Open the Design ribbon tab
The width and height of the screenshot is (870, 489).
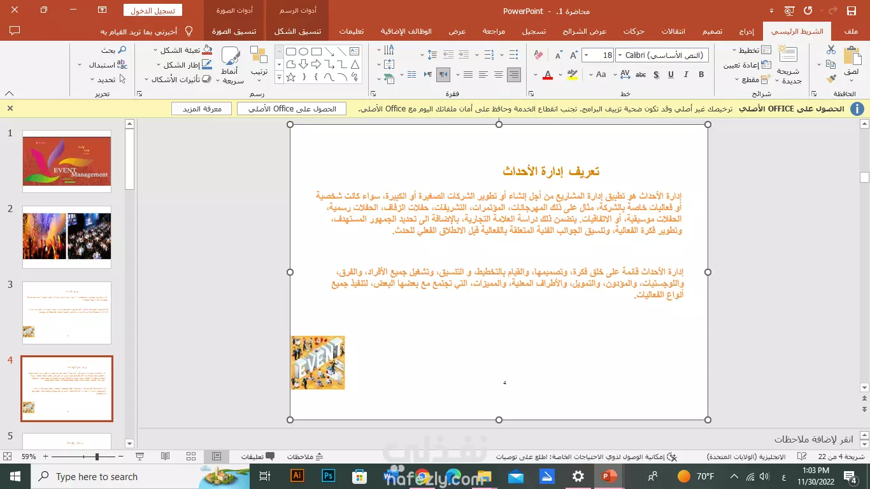[x=712, y=31]
